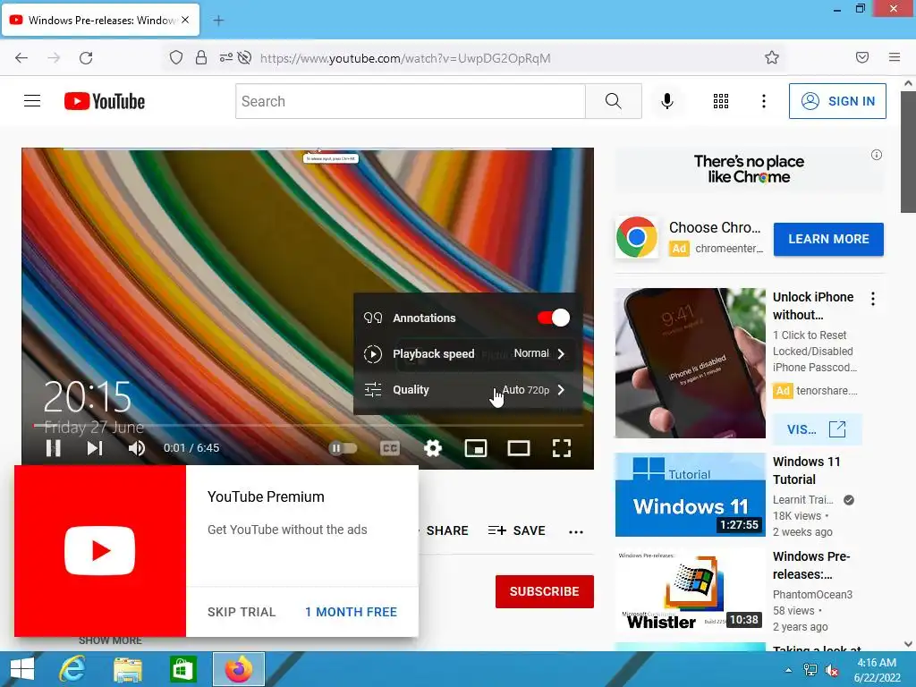Image resolution: width=916 pixels, height=687 pixels.
Task: Close the Windows Pre-releases tab
Action: [185, 20]
